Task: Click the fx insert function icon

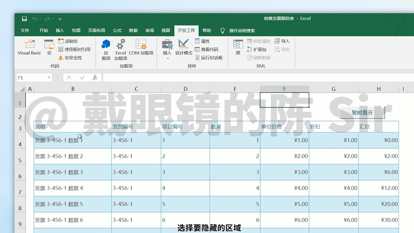Action: coord(95,78)
